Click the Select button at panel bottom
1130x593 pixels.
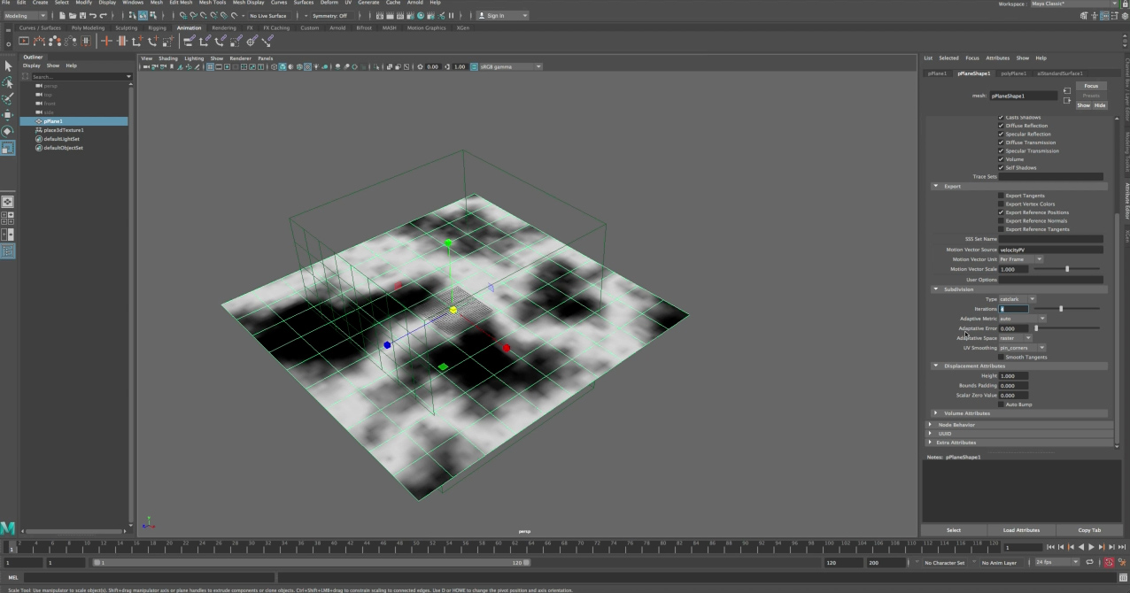coord(954,530)
